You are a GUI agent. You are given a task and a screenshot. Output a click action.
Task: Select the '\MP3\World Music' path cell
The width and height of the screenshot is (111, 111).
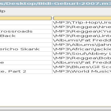pos(82,71)
